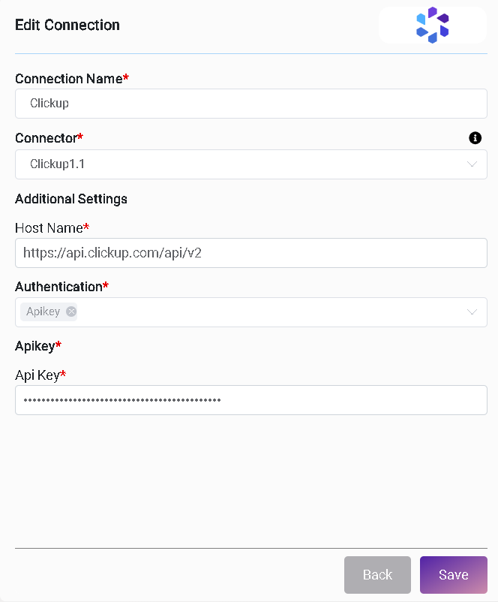Click the Authentication field label
The width and height of the screenshot is (498, 602).
tap(58, 287)
